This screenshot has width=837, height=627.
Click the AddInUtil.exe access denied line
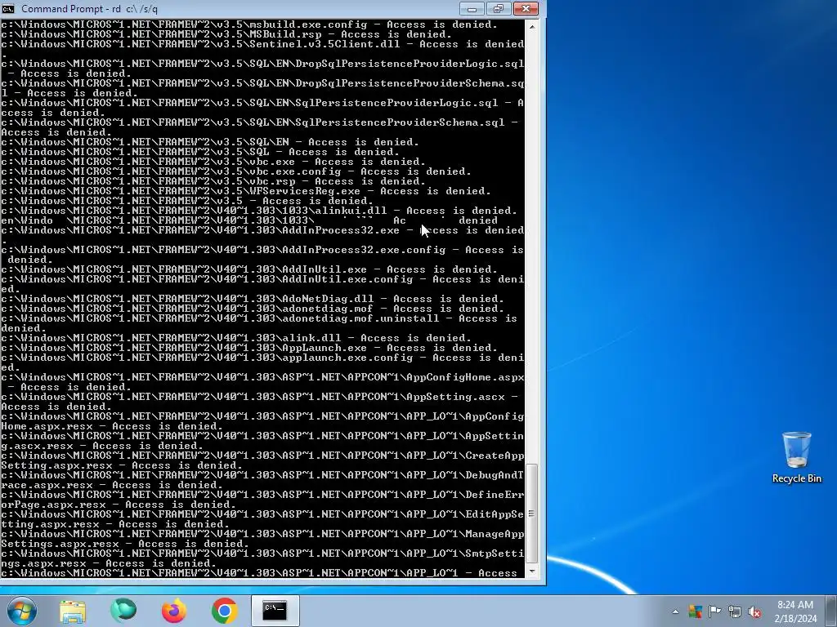point(249,269)
